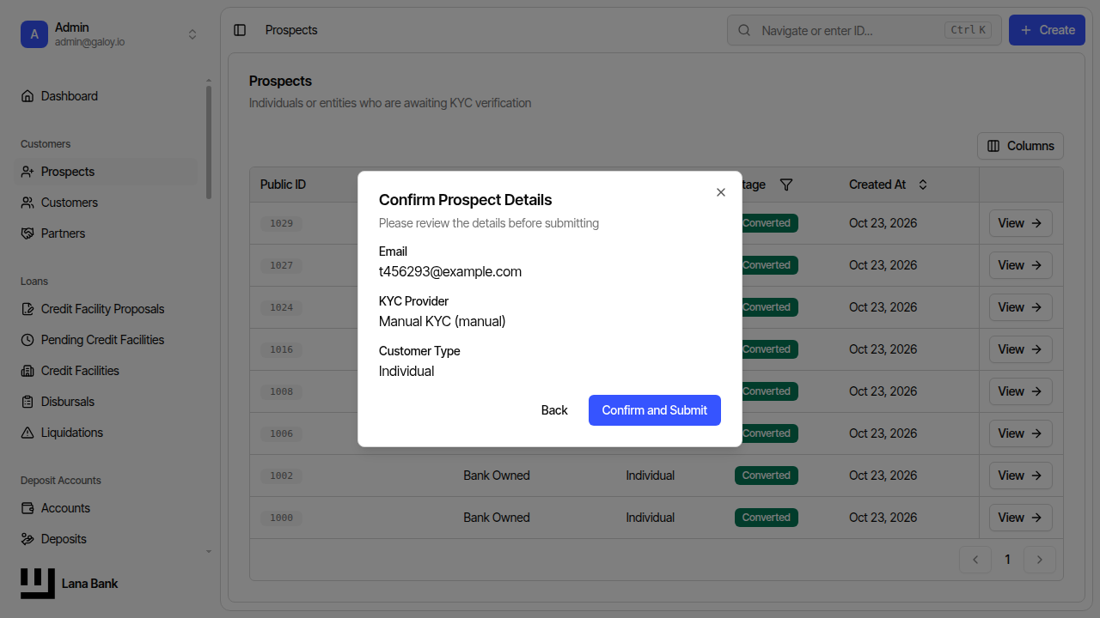
Task: Click the Prospects breadcrumb title
Action: pos(291,30)
